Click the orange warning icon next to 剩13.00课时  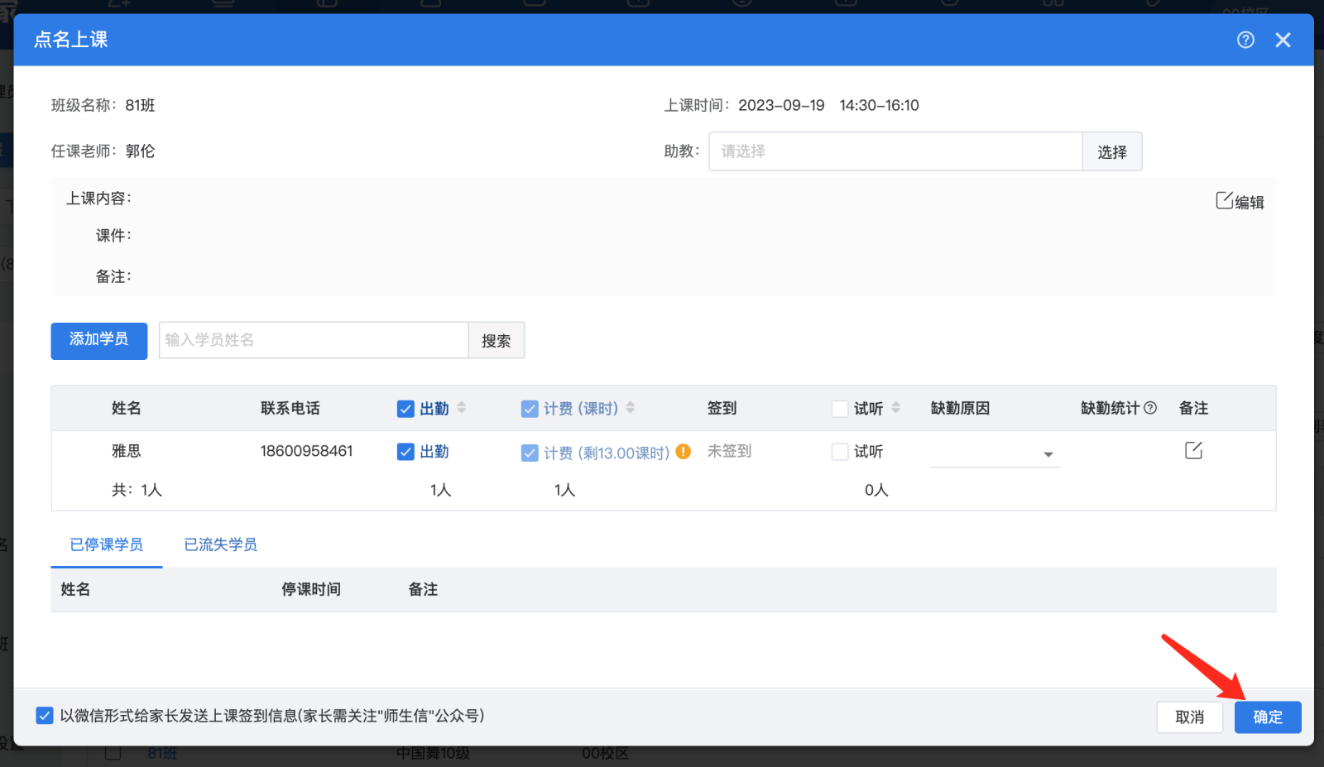pyautogui.click(x=684, y=452)
